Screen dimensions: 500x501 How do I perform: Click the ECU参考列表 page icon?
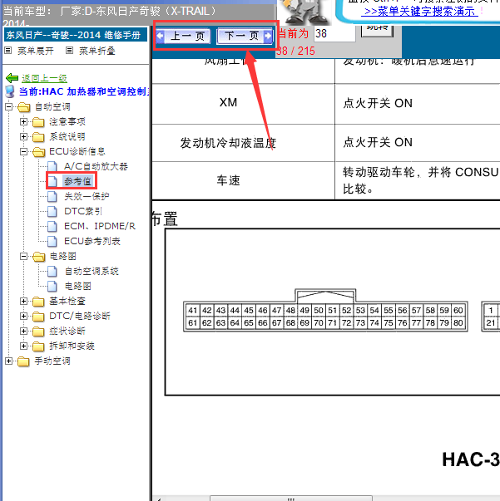click(x=52, y=241)
